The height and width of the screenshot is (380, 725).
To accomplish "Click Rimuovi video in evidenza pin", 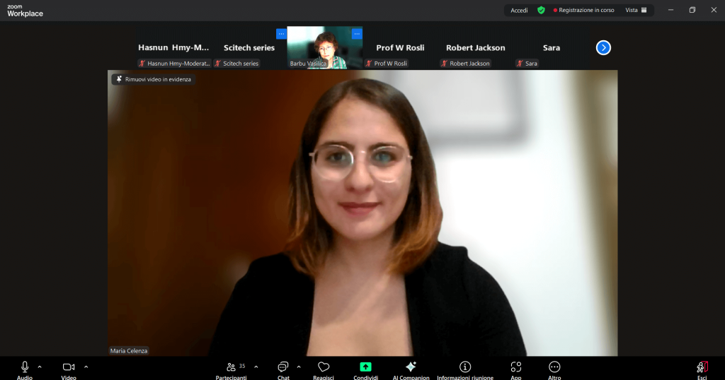I will pos(153,79).
